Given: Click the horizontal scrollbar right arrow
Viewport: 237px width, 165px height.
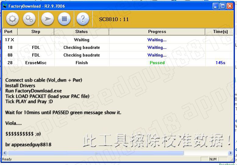Looking at the screenshot, I should (x=230, y=153).
